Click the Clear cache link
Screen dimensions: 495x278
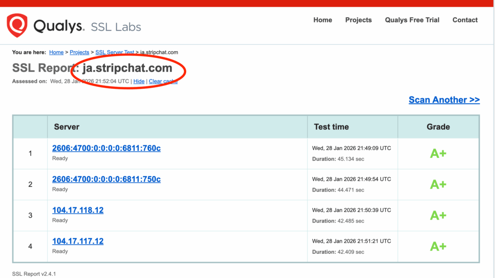pyautogui.click(x=163, y=81)
